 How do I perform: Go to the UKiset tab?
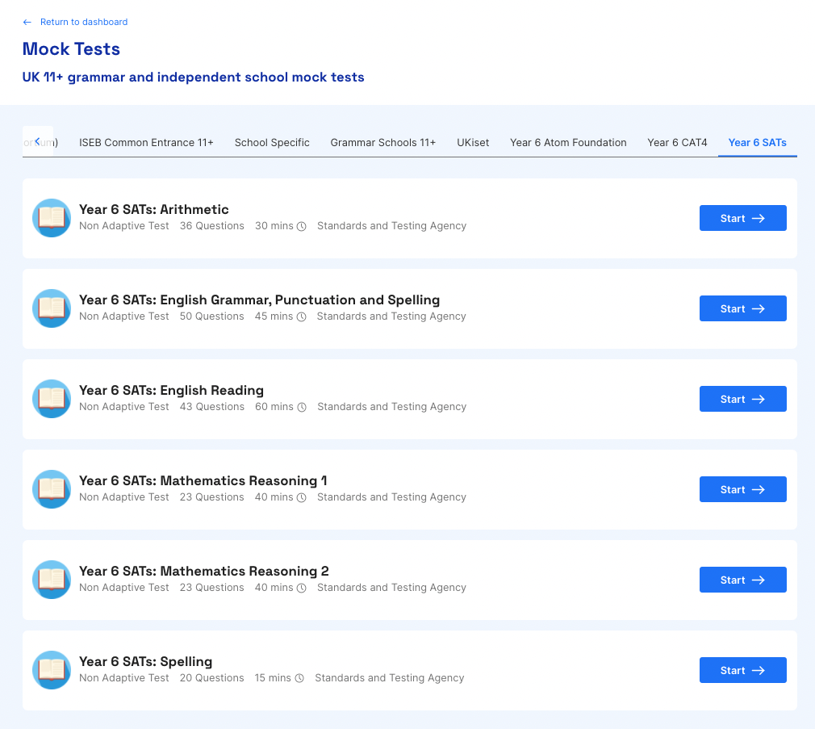(x=473, y=142)
